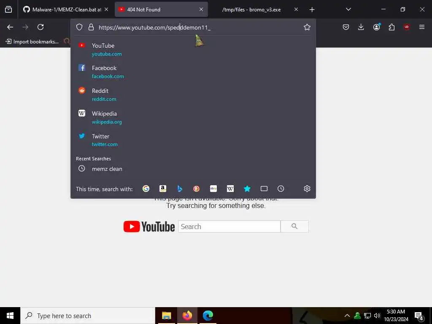The width and height of the screenshot is (432, 324).
Task: Open the Downloads panel
Action: (x=361, y=27)
